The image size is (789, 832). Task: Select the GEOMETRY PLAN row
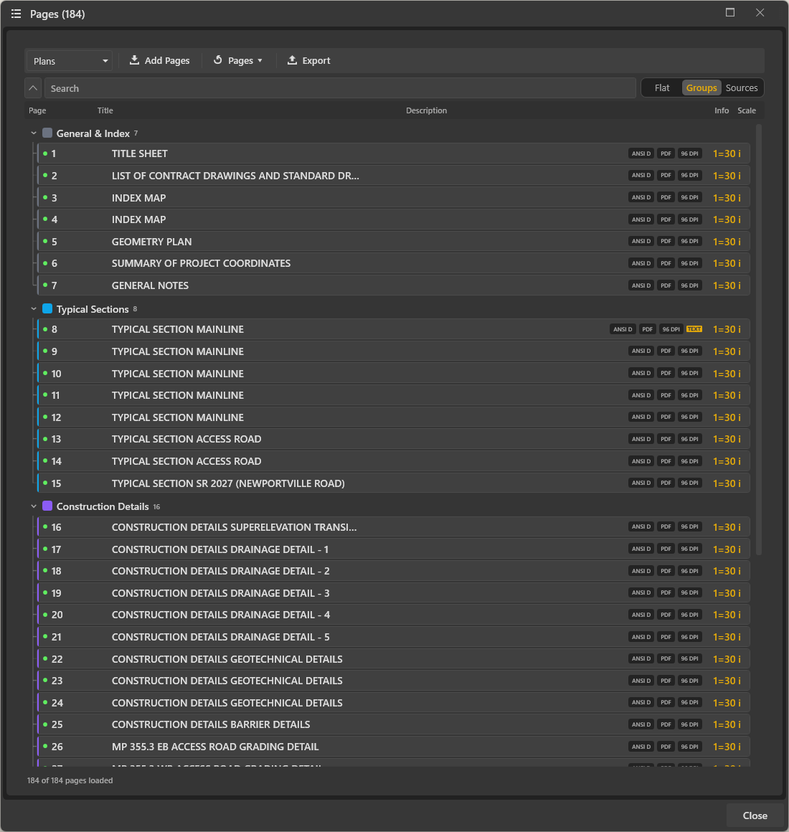394,242
